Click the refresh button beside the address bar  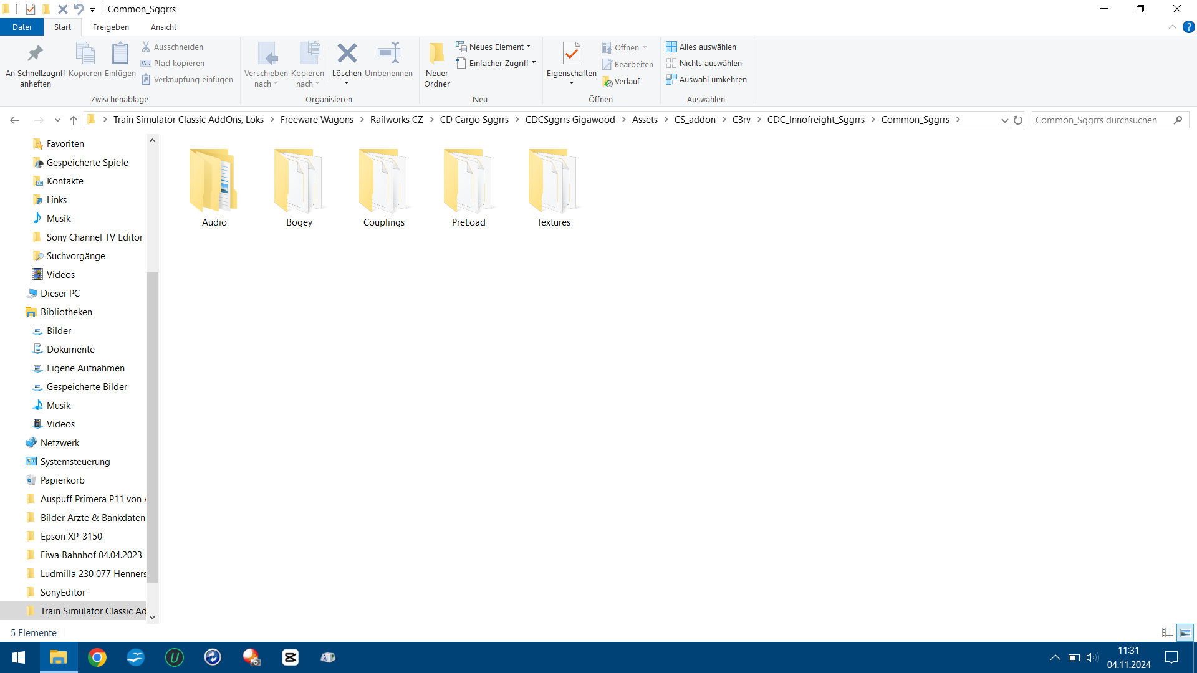1018,120
